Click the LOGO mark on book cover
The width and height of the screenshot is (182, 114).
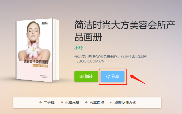(45, 23)
